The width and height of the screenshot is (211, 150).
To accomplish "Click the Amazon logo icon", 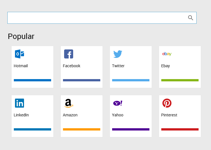I will pos(69,103).
